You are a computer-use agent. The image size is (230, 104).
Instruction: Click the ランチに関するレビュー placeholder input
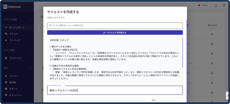(115, 26)
